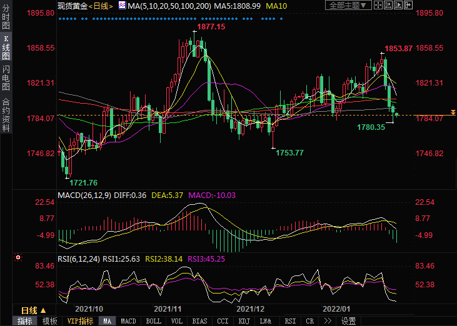
Task: Click the small red gear icon near RSI
Action: point(18,257)
